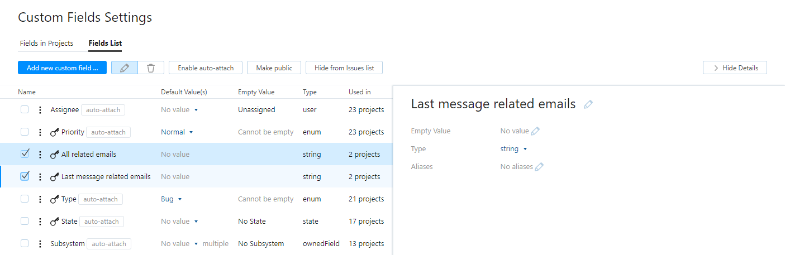This screenshot has width=785, height=255.
Task: Click the trash delete icon in toolbar
Action: coord(151,68)
